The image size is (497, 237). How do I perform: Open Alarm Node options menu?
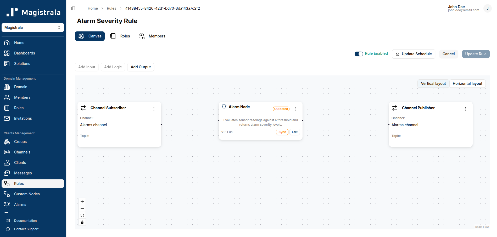click(x=295, y=109)
